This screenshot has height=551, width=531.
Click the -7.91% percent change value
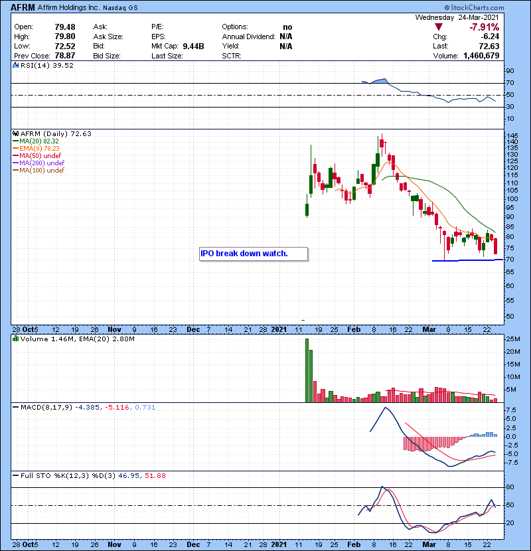pos(485,27)
